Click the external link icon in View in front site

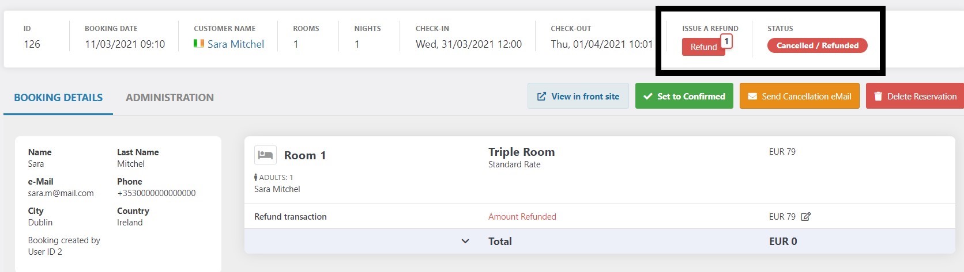click(541, 97)
